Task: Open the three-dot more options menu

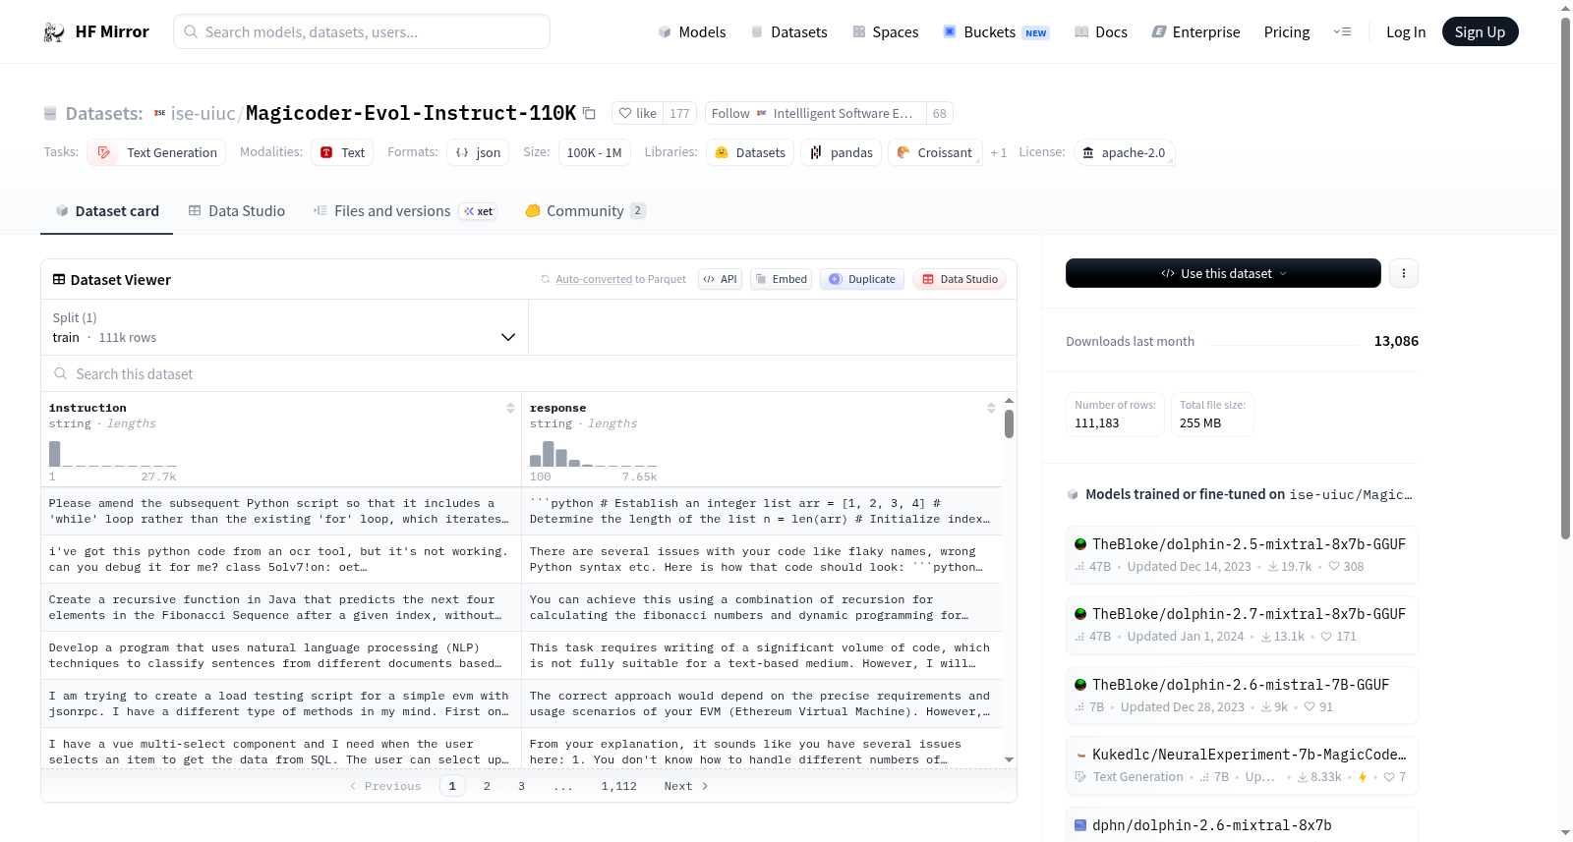Action: click(x=1404, y=273)
